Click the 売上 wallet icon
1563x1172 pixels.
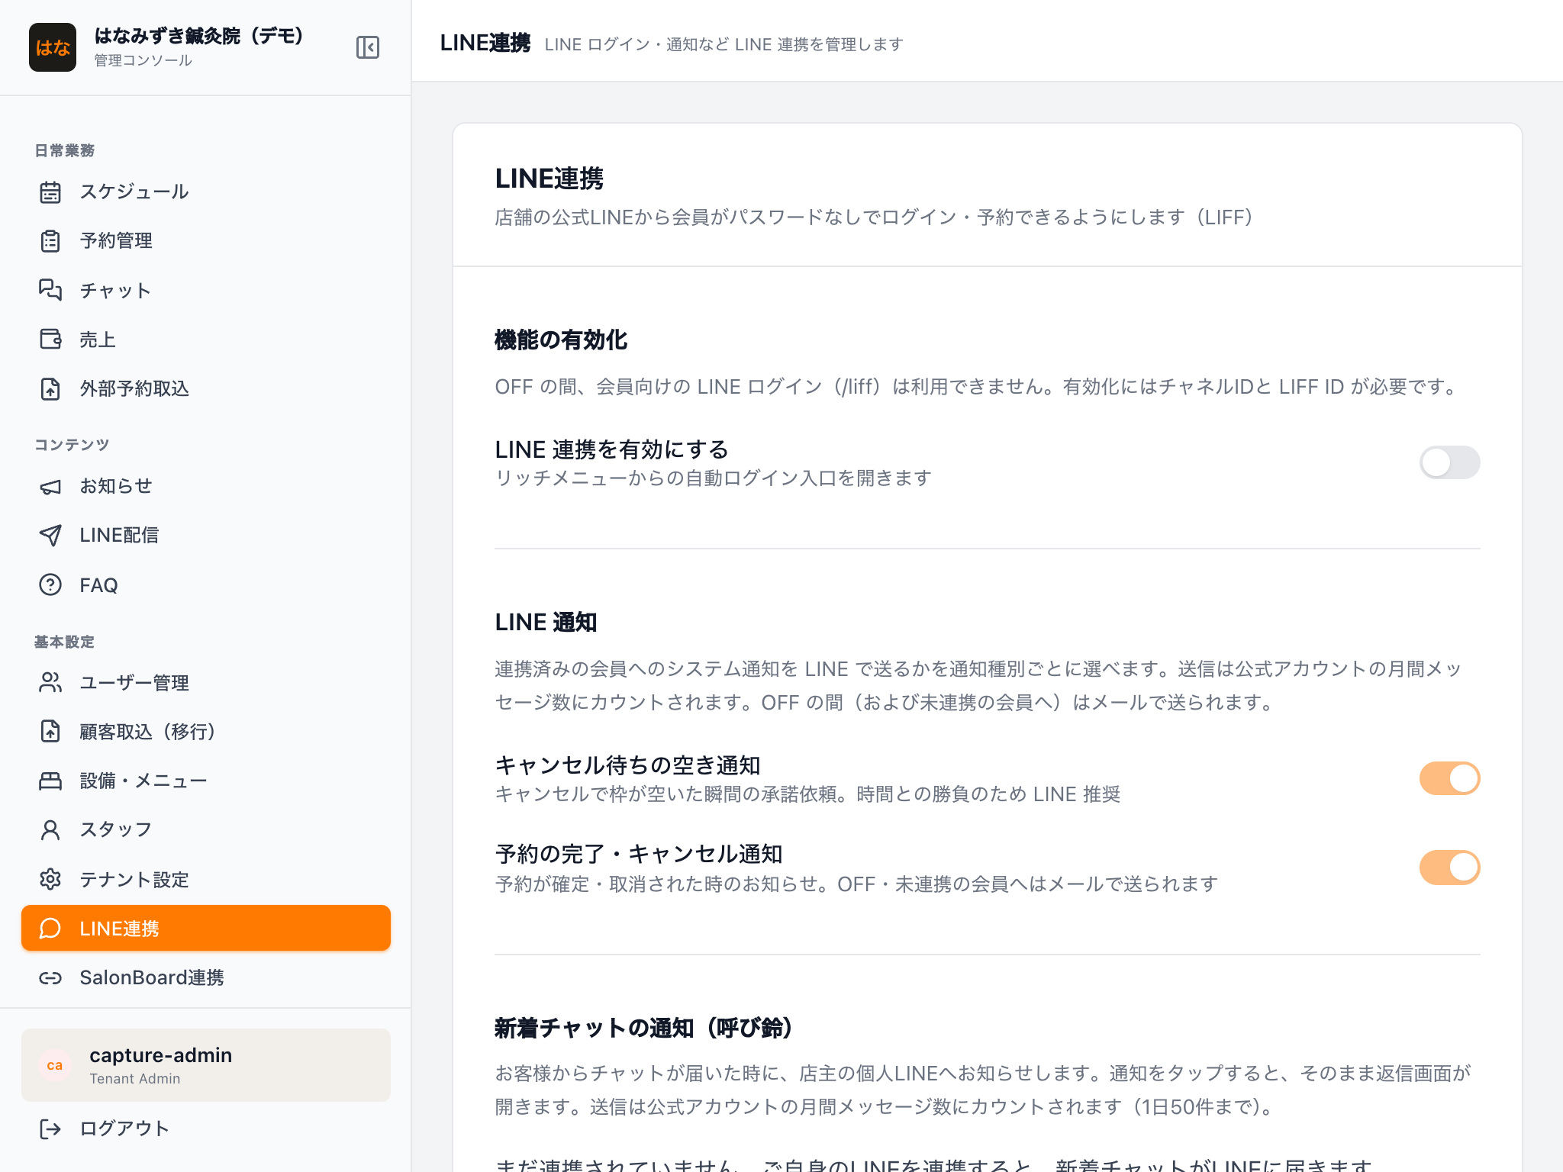tap(50, 339)
